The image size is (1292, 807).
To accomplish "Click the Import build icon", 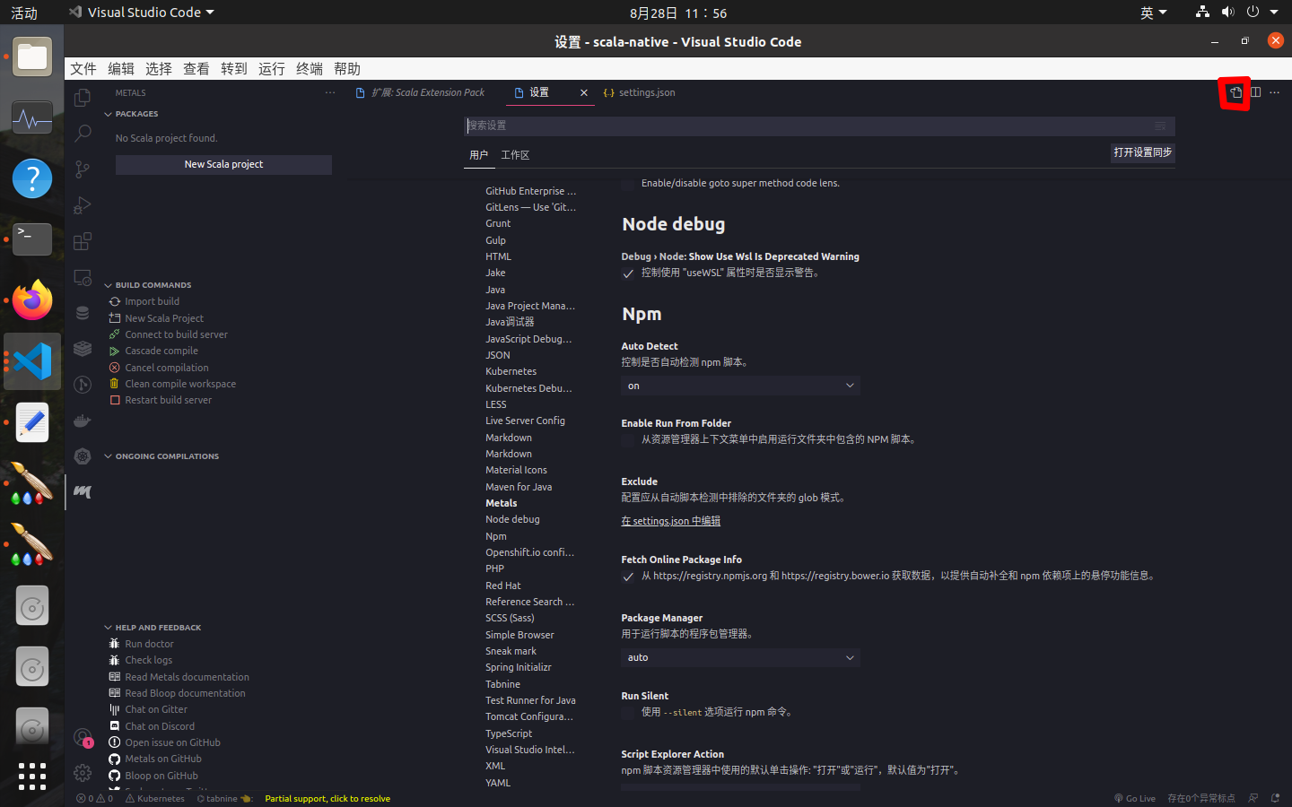I will point(114,301).
